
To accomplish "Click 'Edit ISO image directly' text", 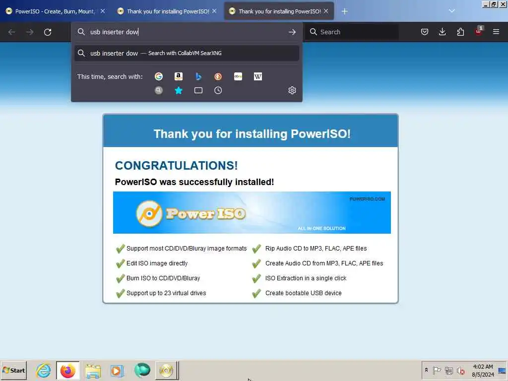I will [157, 263].
